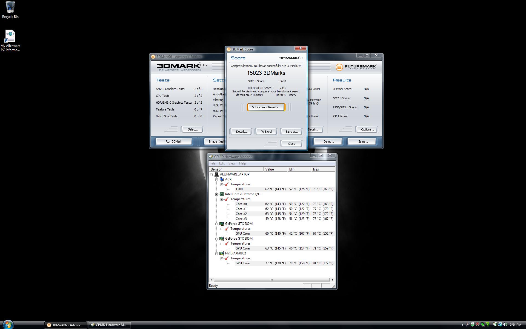The width and height of the screenshot is (526, 329).
Task: Click the 3DMark Score dialog title icon
Action: point(229,49)
